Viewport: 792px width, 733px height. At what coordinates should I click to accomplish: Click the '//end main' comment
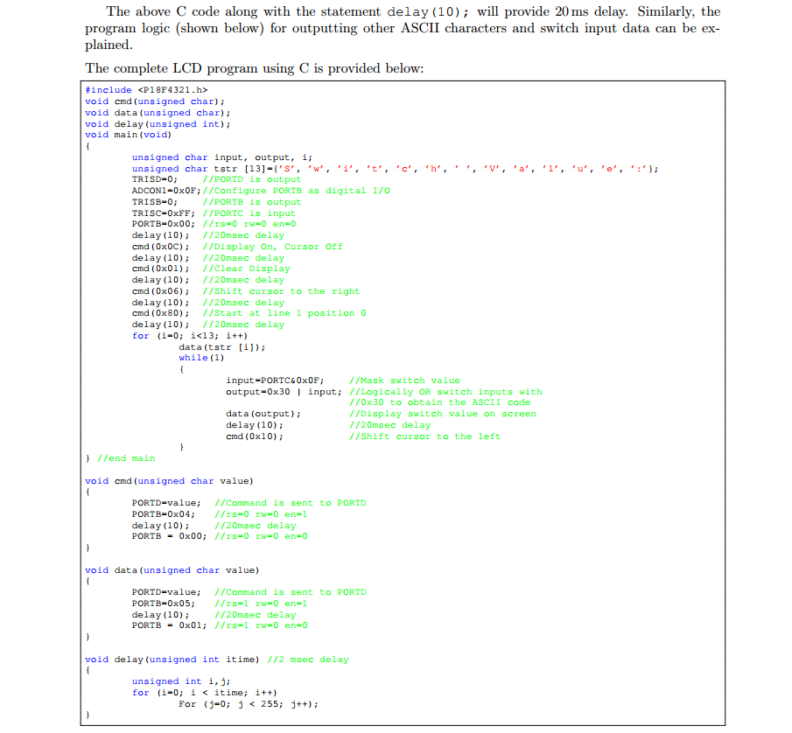[x=126, y=458]
